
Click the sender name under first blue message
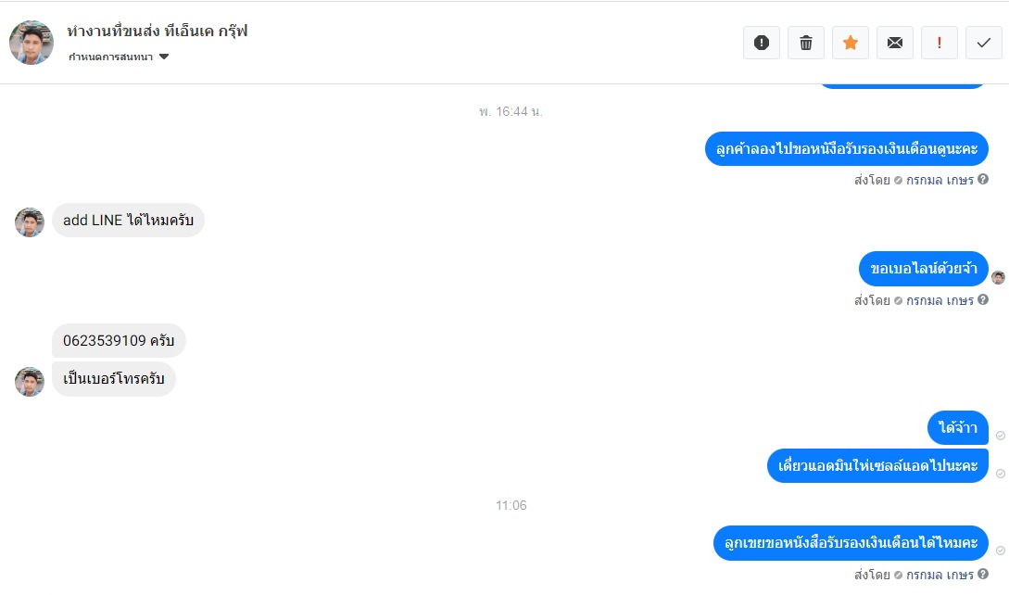[x=940, y=181]
